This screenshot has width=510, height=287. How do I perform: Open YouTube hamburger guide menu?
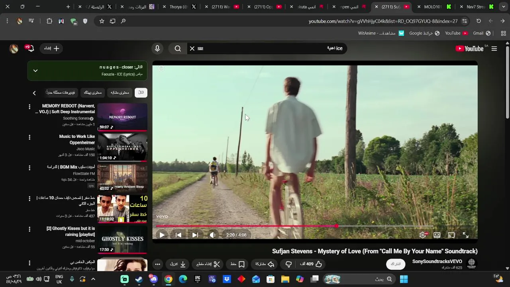494,49
